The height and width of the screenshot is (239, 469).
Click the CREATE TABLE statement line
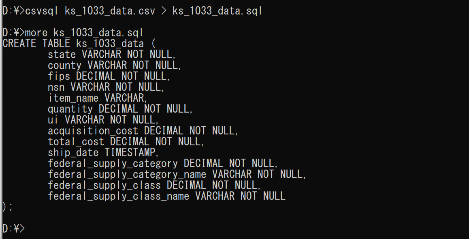[x=79, y=44]
